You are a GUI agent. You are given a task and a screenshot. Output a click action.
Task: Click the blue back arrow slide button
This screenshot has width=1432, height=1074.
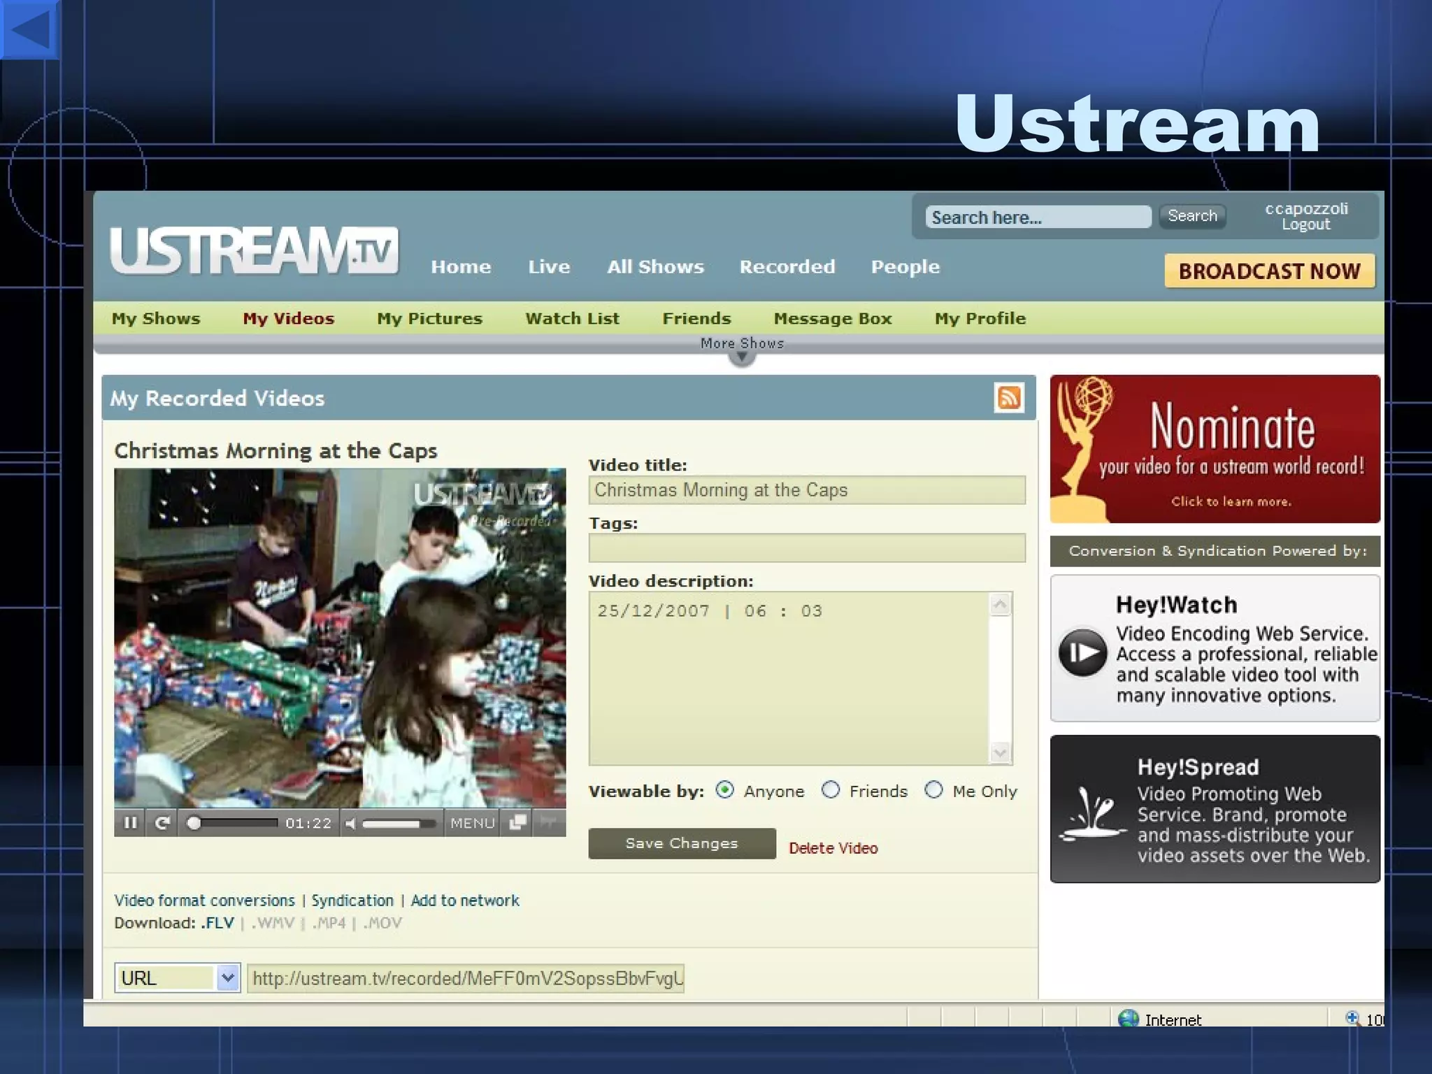point(29,29)
